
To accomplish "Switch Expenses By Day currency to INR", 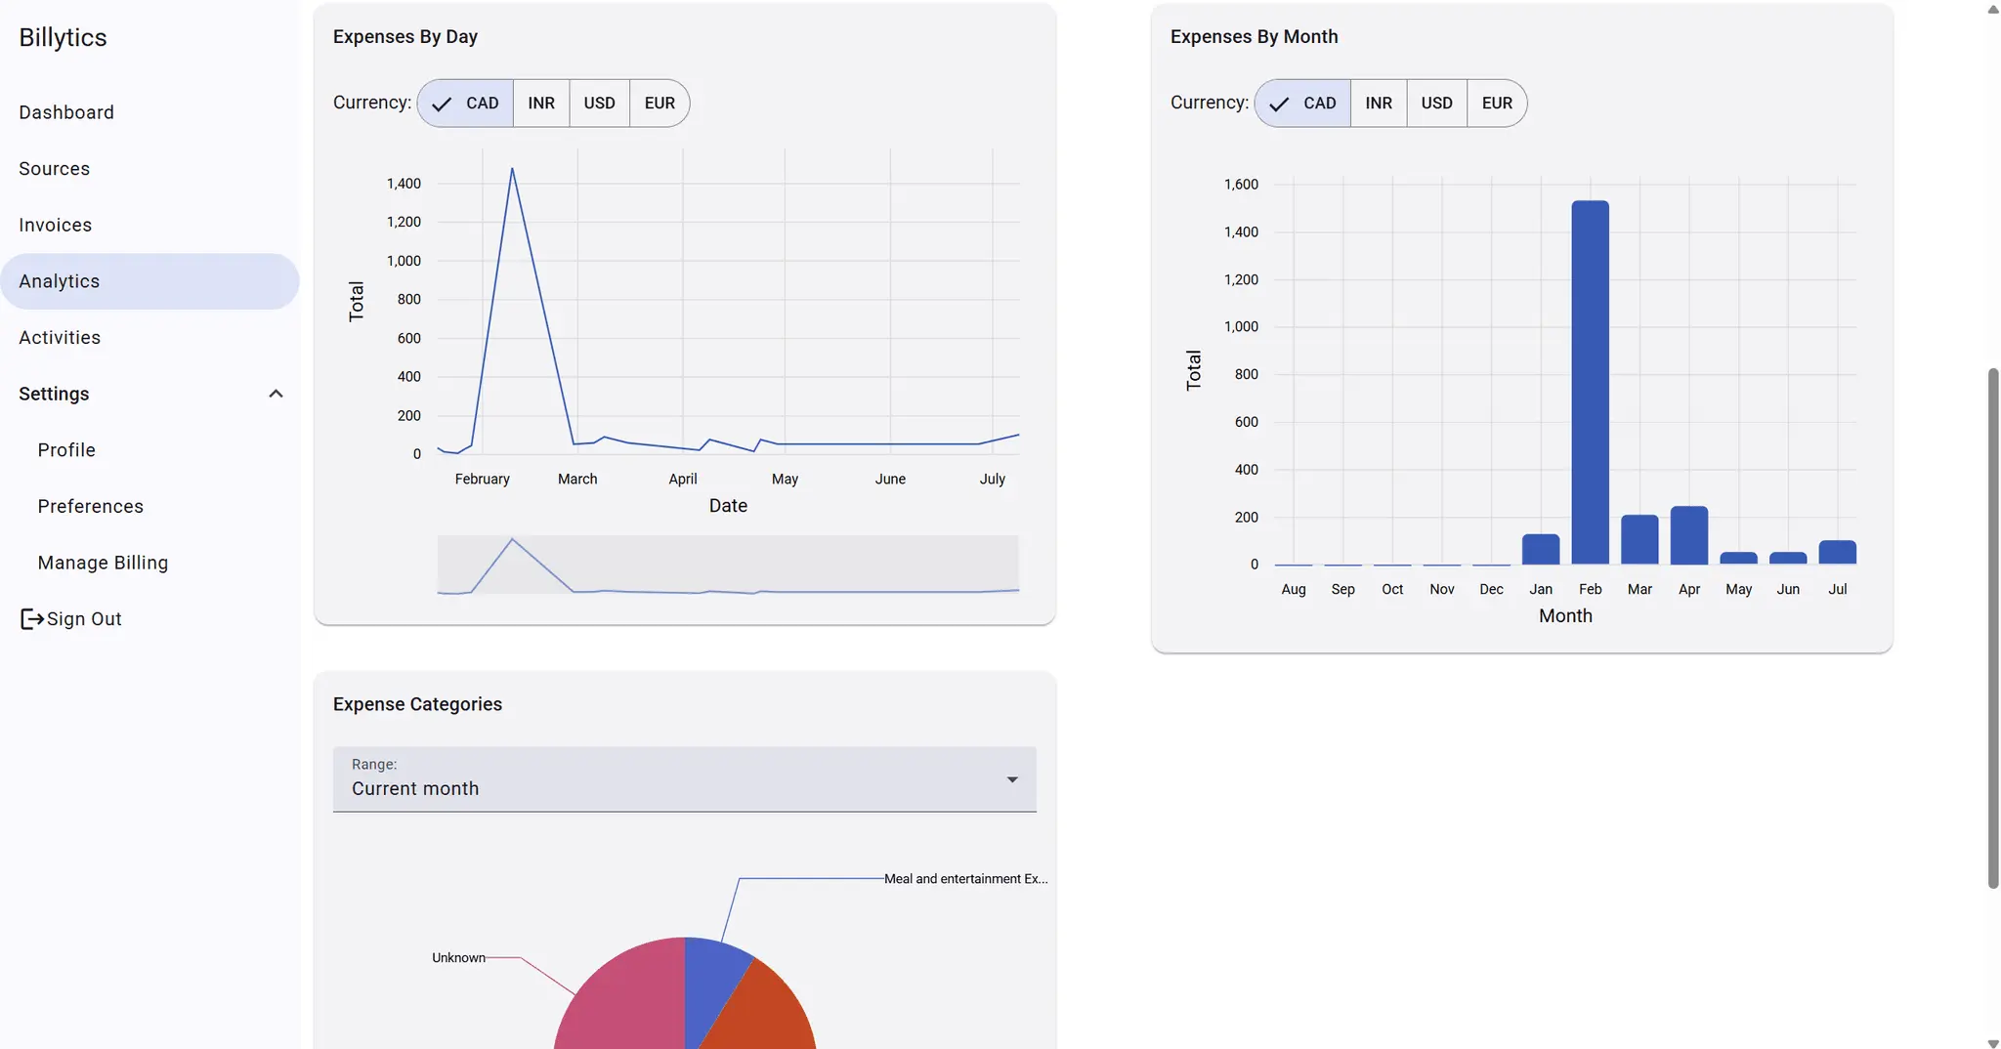I will 541,103.
